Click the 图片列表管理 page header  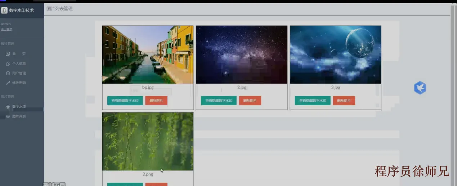[x=59, y=8]
